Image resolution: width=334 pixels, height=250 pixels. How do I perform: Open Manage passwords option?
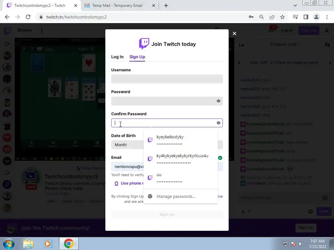coord(181,196)
